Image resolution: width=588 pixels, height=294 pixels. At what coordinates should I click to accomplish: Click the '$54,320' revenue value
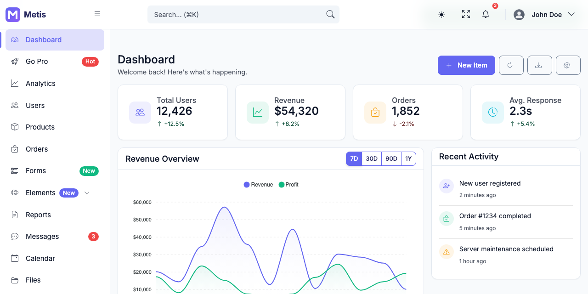click(296, 111)
